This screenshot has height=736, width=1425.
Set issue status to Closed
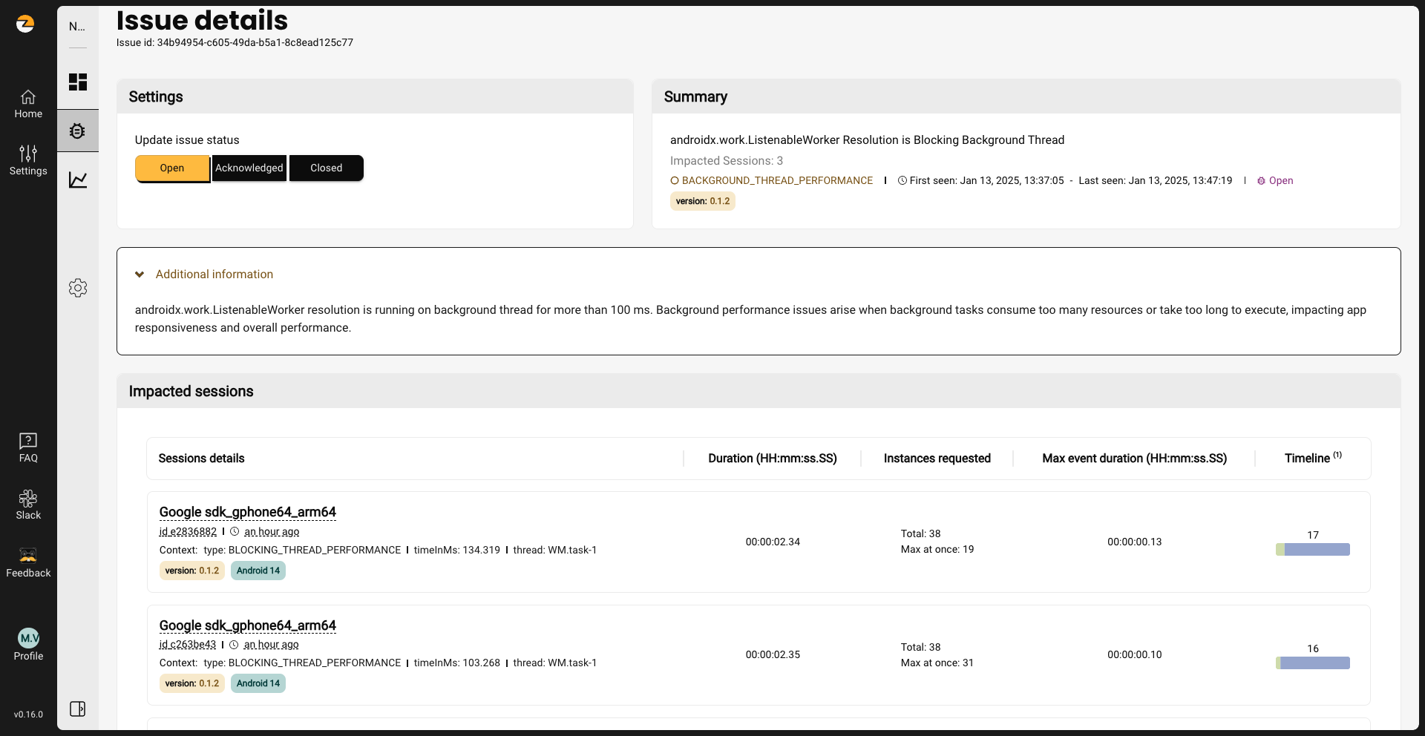click(x=326, y=168)
